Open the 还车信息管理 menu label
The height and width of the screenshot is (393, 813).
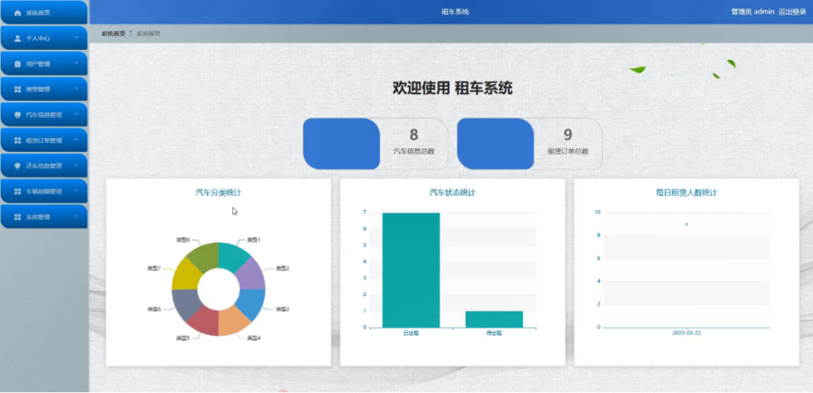pyautogui.click(x=44, y=166)
